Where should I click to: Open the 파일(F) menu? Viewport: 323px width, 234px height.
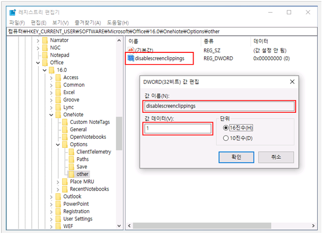[x=17, y=23]
